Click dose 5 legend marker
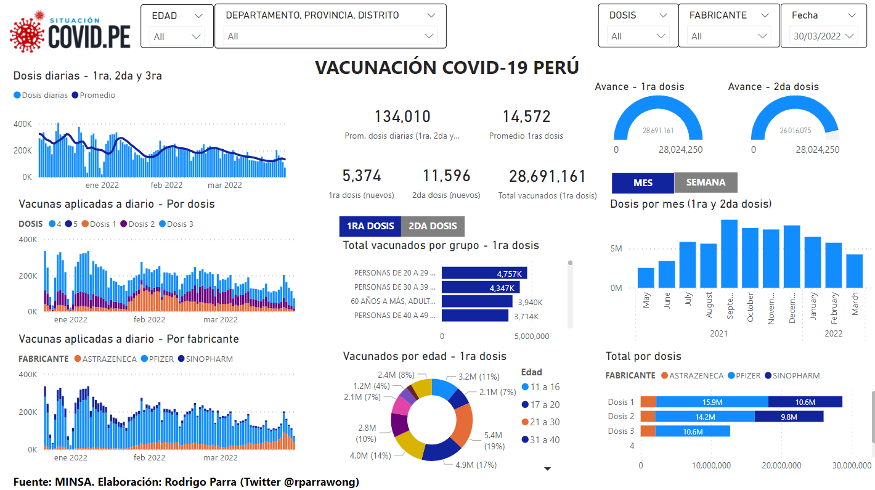Viewport: 875px width, 490px height. point(68,224)
